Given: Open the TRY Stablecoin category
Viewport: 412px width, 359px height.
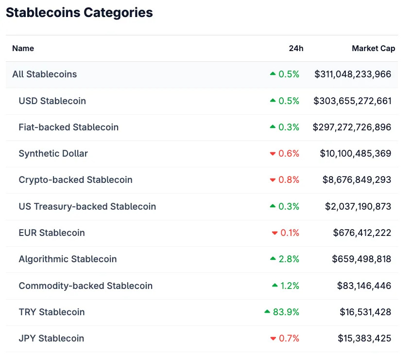Looking at the screenshot, I should [x=51, y=312].
